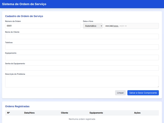Image resolution: width=164 pixels, height=123 pixels.
Task: Click the Nenhuma ordem registrada message
Action: (82, 119)
